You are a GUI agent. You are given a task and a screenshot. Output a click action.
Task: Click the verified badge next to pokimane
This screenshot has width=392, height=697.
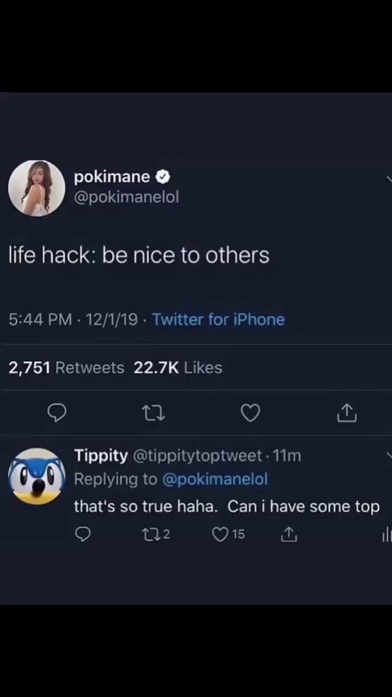point(162,176)
